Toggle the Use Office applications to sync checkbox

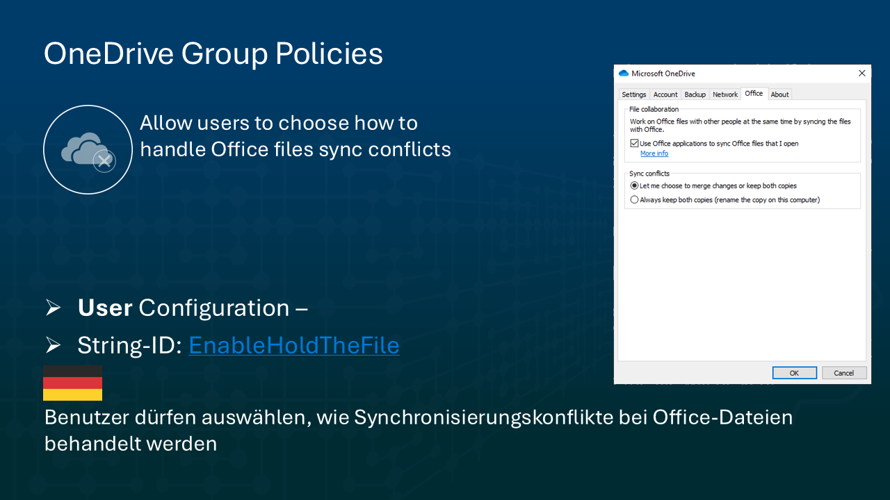pos(634,144)
